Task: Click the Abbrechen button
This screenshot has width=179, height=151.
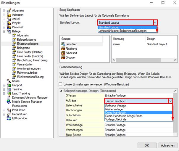Action: (x=168, y=145)
